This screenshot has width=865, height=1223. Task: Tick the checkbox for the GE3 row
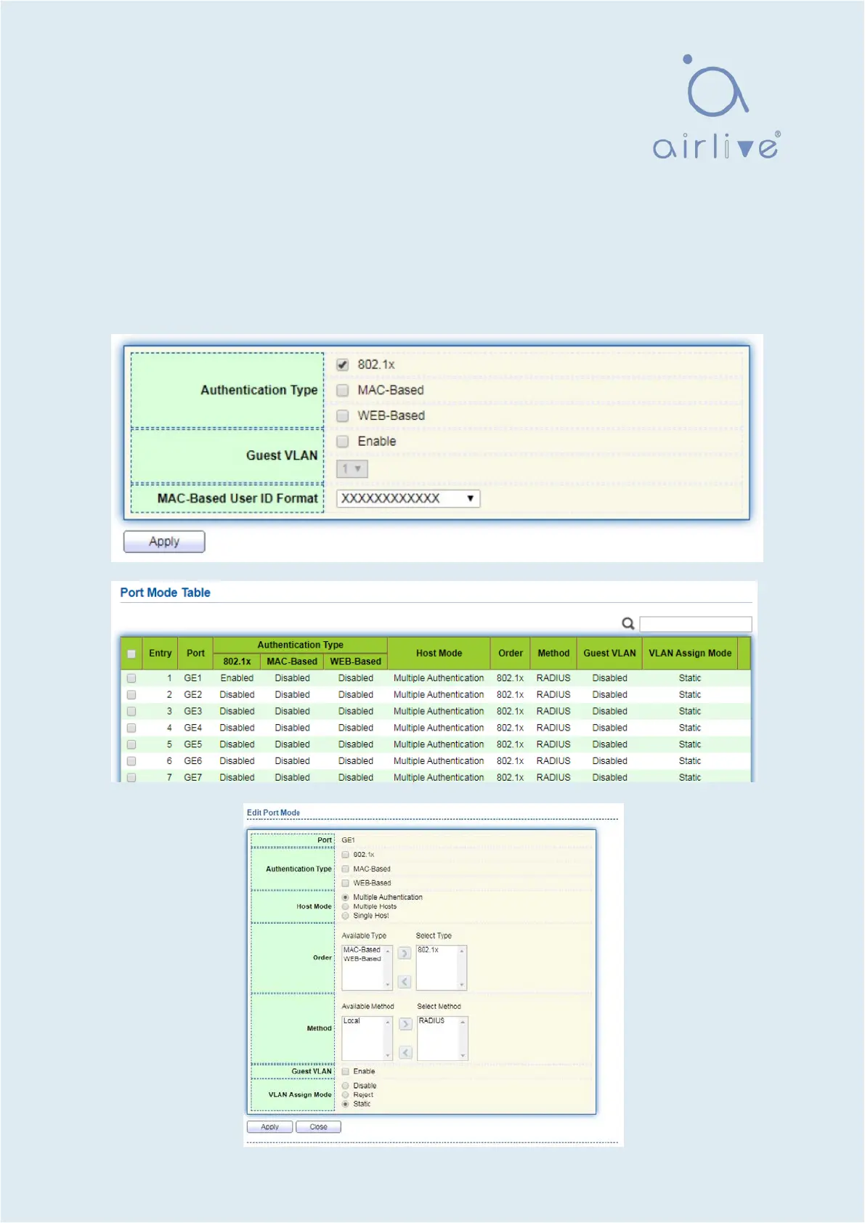point(131,712)
